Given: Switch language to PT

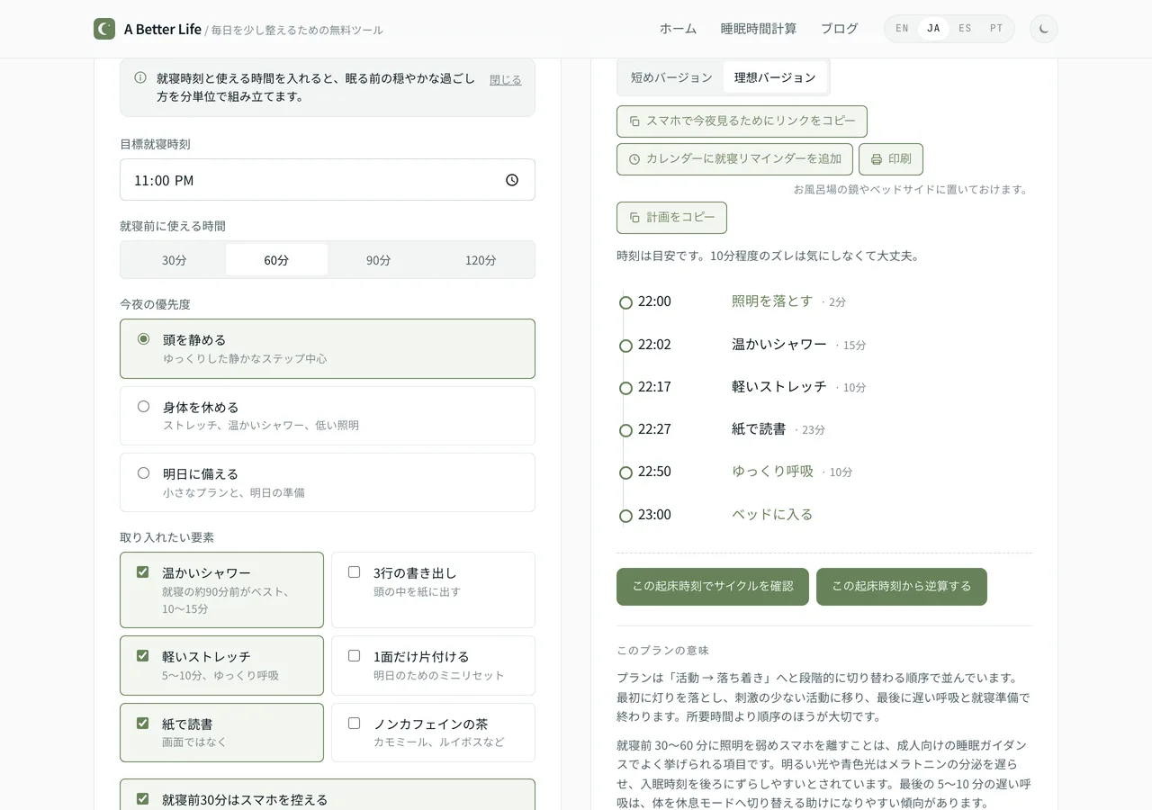Looking at the screenshot, I should tap(996, 29).
